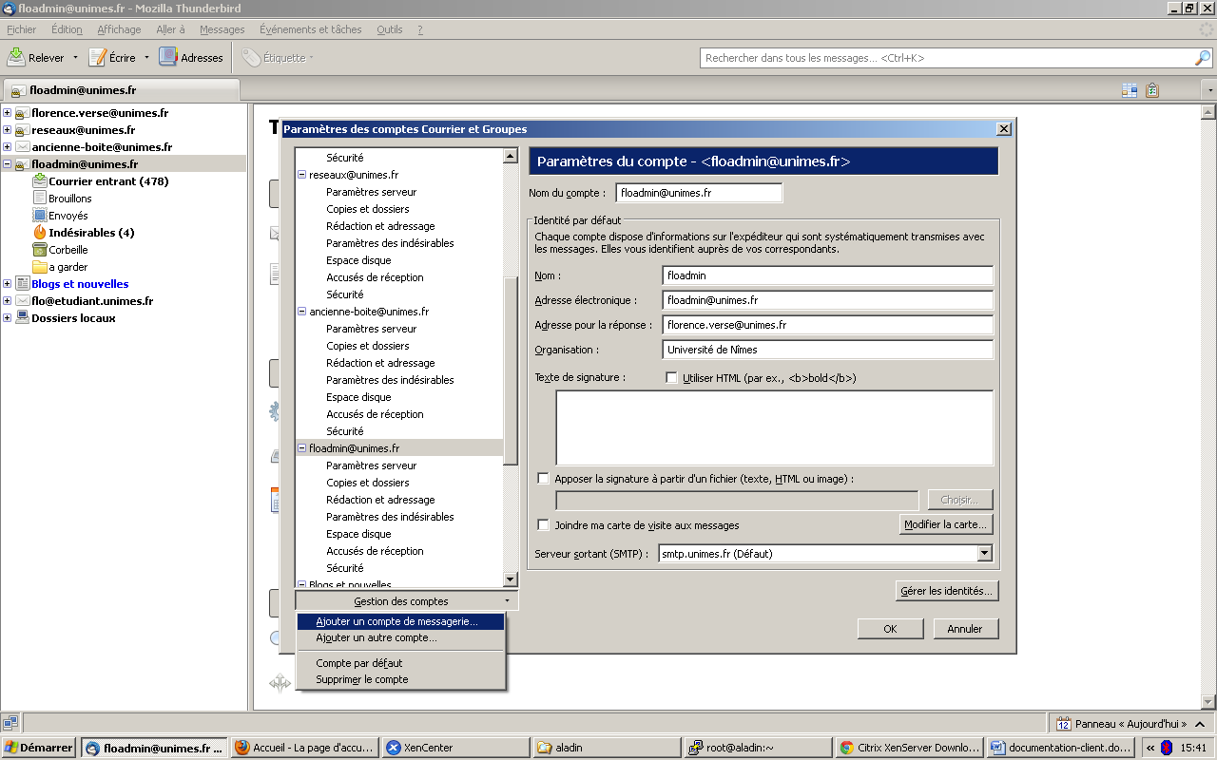Screen dimensions: 1217x760
Task: Open the Relever dropdown arrow
Action: pyautogui.click(x=75, y=57)
